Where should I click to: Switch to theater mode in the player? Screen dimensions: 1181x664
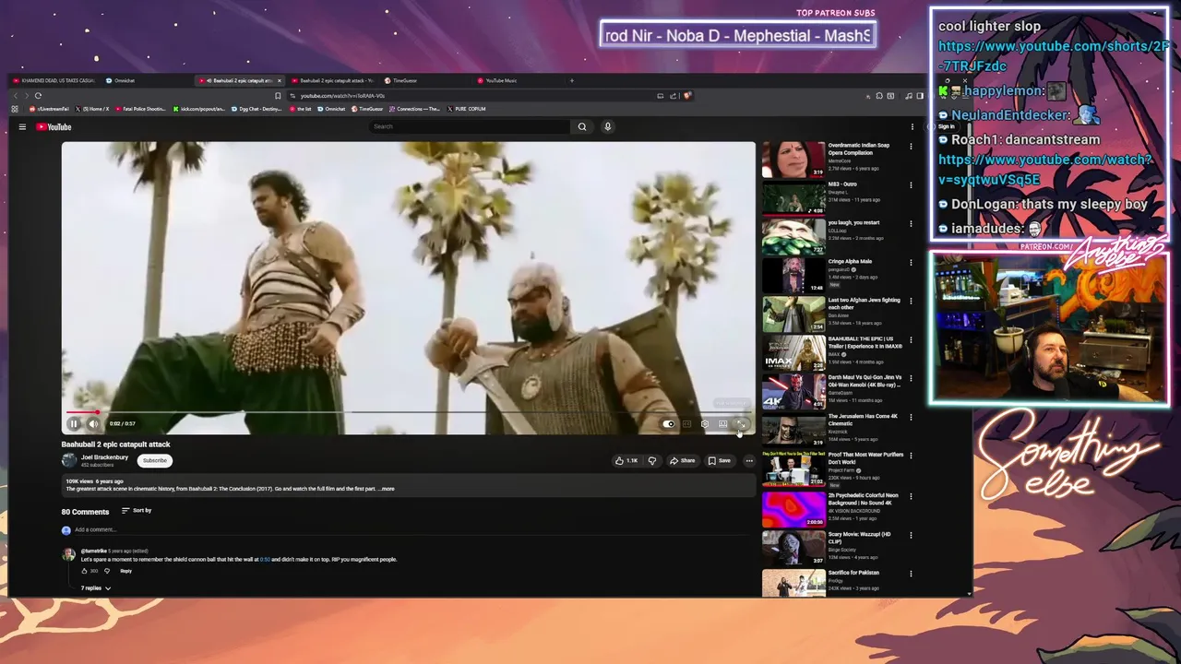(723, 424)
